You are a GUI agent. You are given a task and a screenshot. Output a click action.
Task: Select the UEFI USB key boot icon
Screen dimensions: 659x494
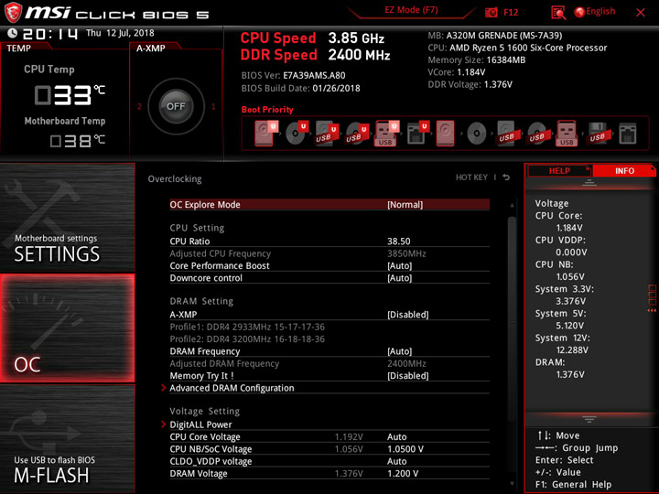click(x=386, y=134)
